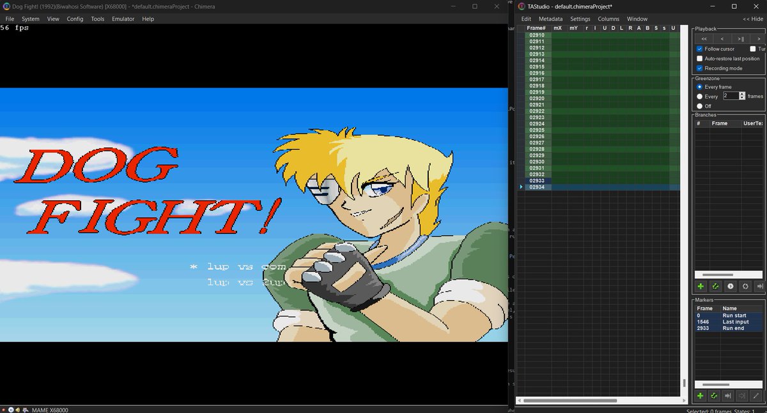767x413 pixels.
Task: Click the edit marker pencil icon
Action: point(756,396)
